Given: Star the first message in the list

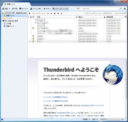Looking at the screenshot, I should click(31, 20).
